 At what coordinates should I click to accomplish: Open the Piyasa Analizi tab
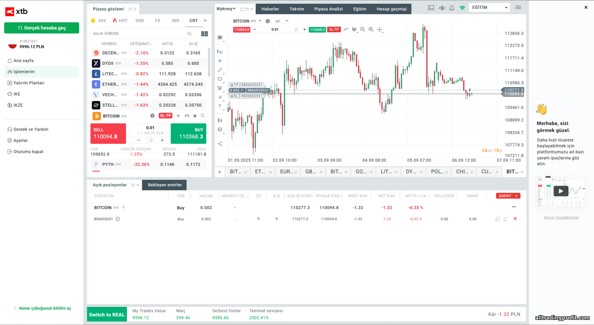coord(328,9)
